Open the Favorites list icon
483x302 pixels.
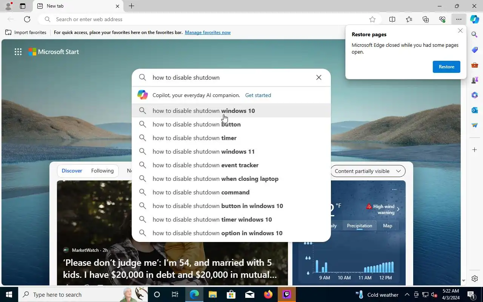tap(409, 19)
